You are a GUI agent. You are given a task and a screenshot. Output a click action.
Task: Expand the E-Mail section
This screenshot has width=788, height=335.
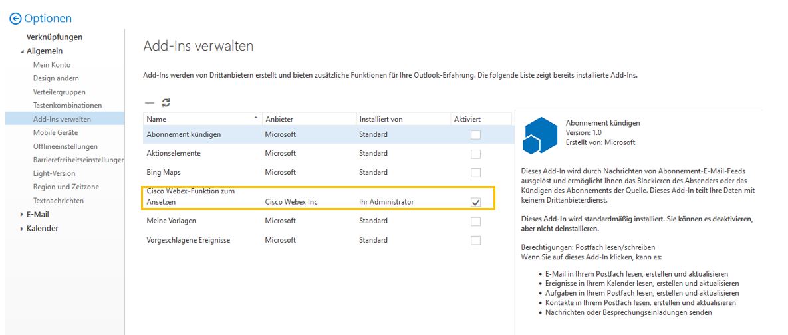[x=22, y=215]
